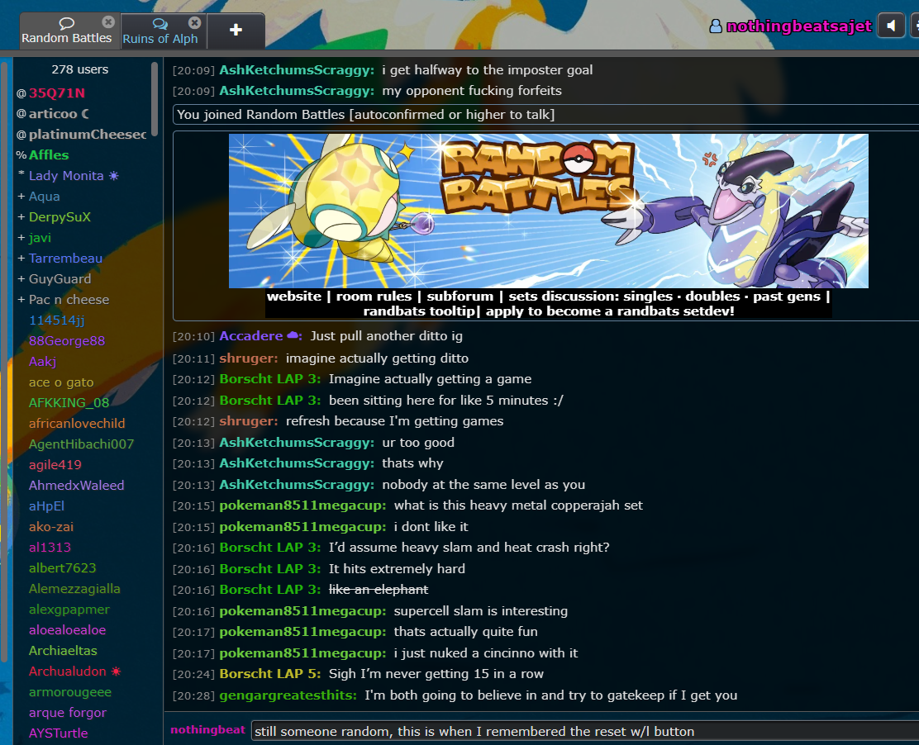Select user Pac n cheese in the user list
919x745 pixels.
click(69, 299)
